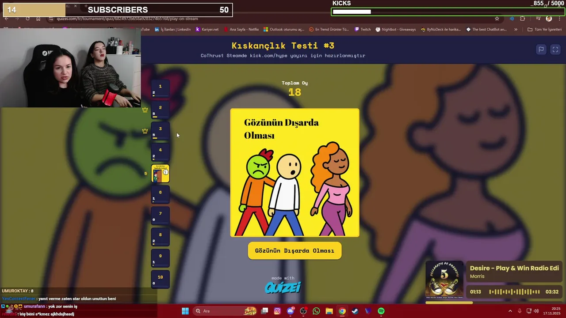Screen dimensions: 566x318
Task: Bookmark this page with the star icon
Action: tap(497, 19)
